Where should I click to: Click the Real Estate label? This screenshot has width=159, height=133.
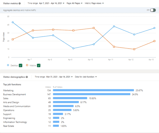(x=9, y=126)
